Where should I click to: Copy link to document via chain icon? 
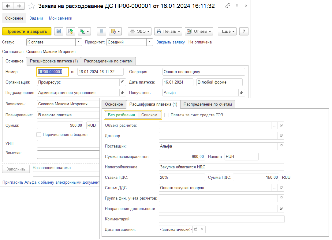(228, 6)
